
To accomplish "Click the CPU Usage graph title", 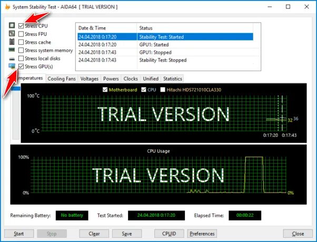I will click(x=158, y=151).
